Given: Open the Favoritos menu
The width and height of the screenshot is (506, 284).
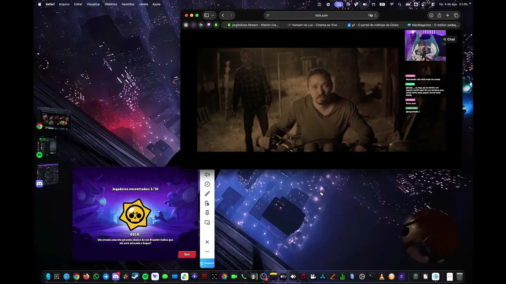Looking at the screenshot, I should click(x=128, y=4).
